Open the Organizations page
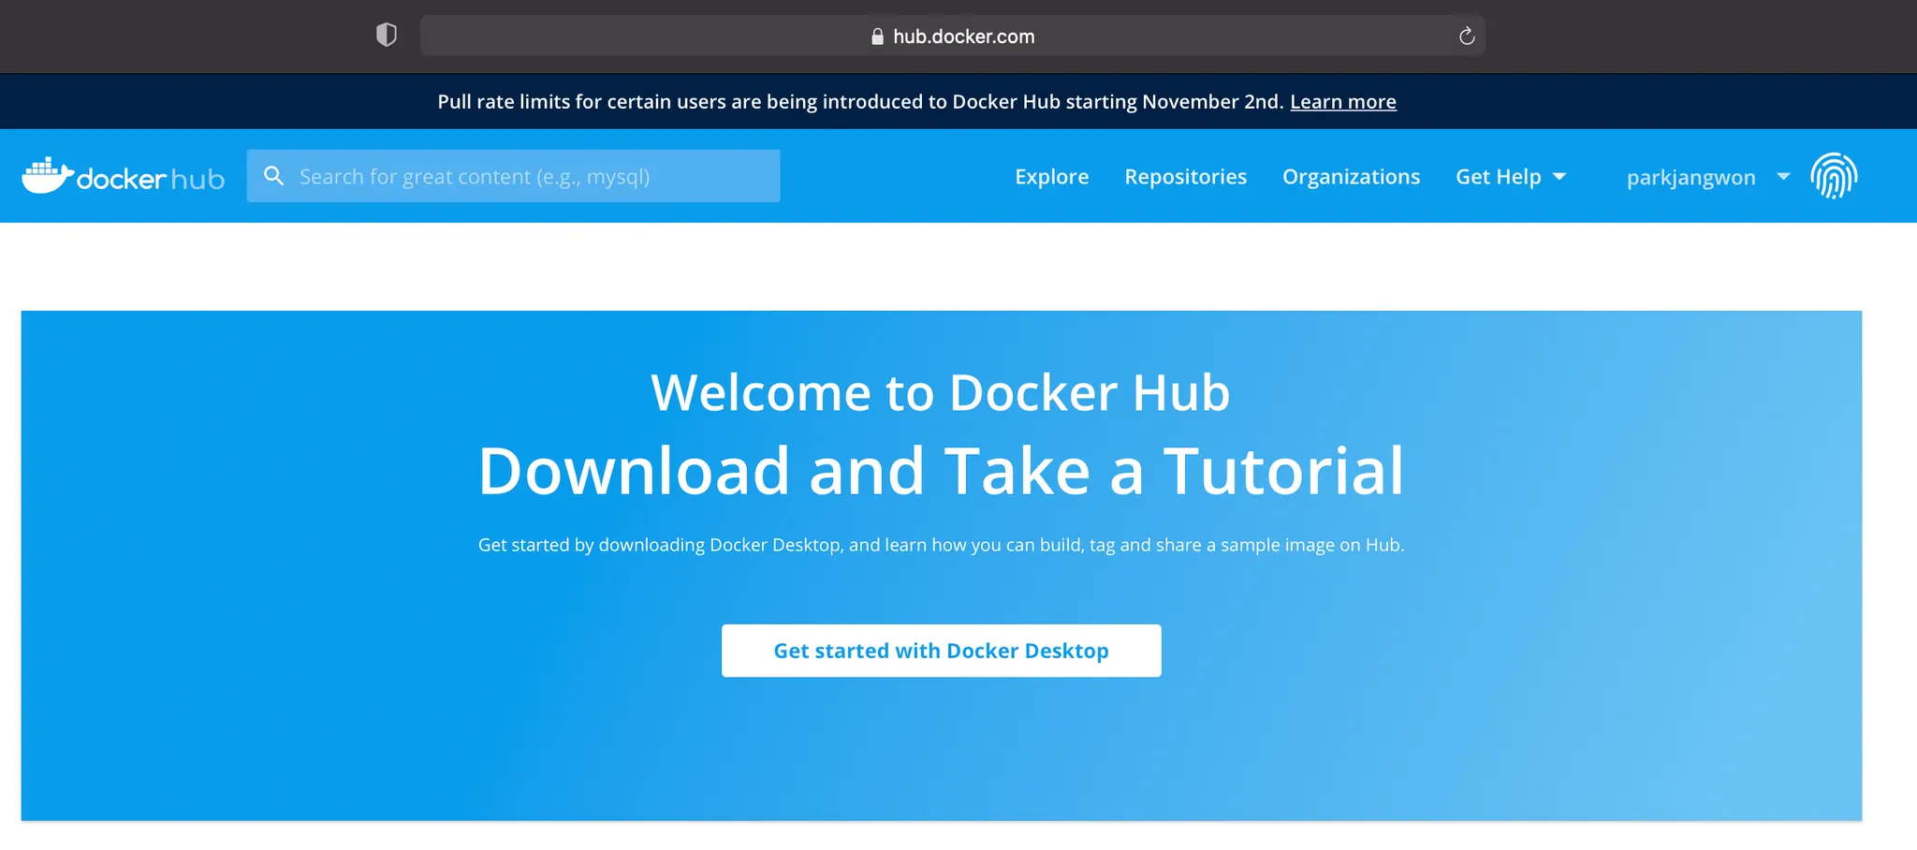Image resolution: width=1917 pixels, height=850 pixels. click(1352, 177)
